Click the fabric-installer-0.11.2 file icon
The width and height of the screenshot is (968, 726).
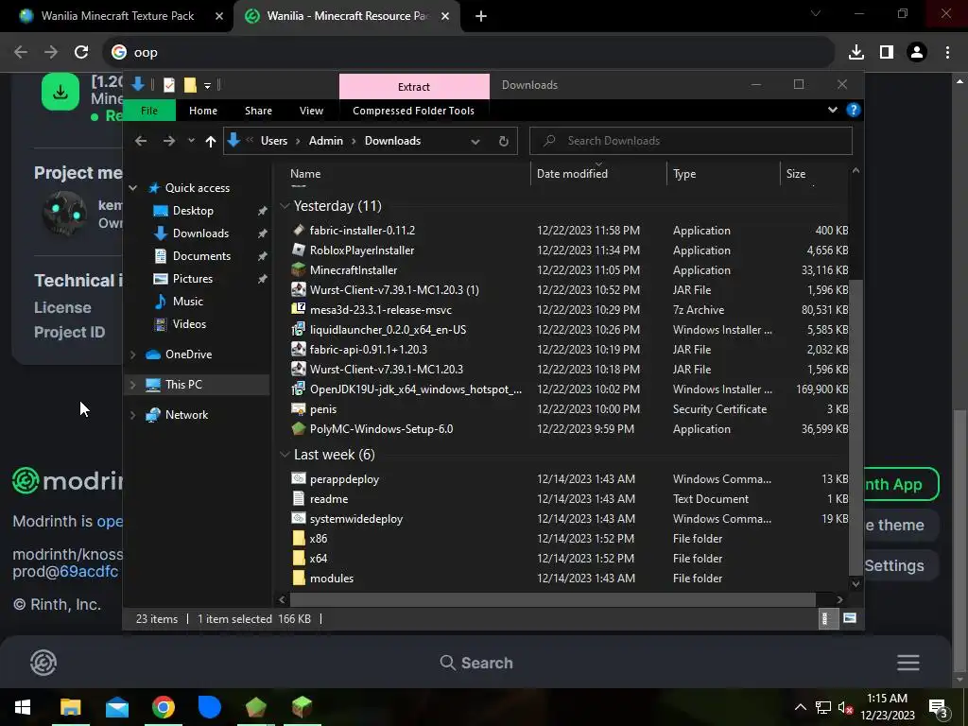pyautogui.click(x=299, y=231)
